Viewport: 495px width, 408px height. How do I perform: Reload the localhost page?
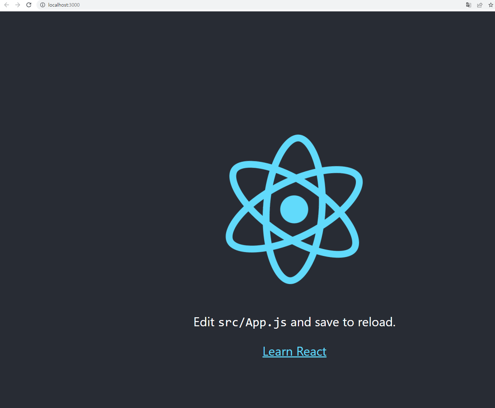pos(29,5)
